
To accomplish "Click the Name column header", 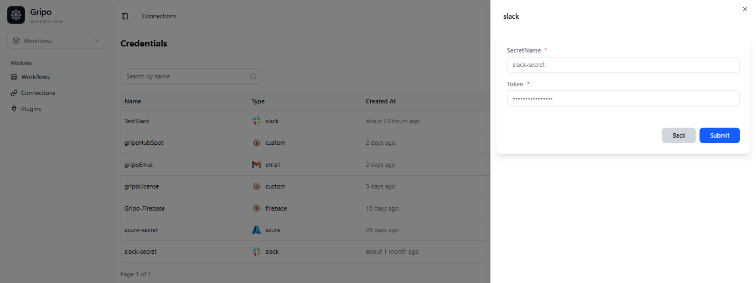I will coord(133,101).
